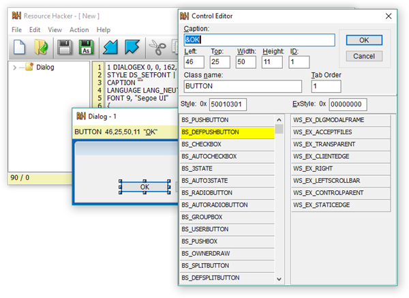Click the Width value field
This screenshot has width=409, height=298.
coord(245,62)
